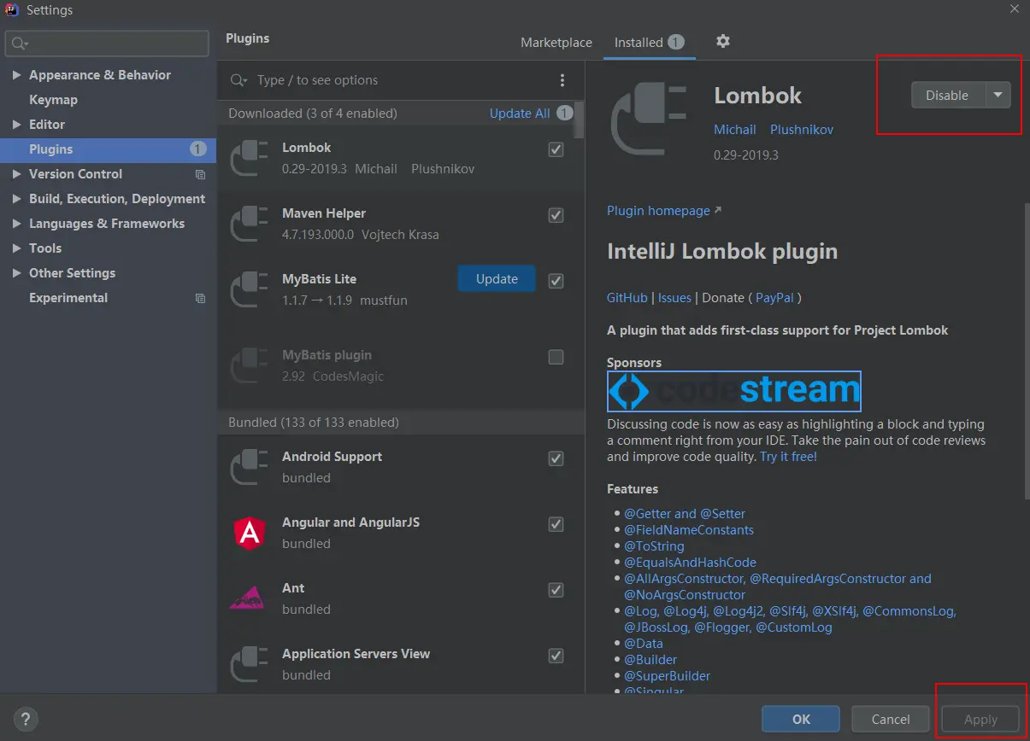
Task: Expand Build, Execution, Deployment node
Action: [x=16, y=199]
